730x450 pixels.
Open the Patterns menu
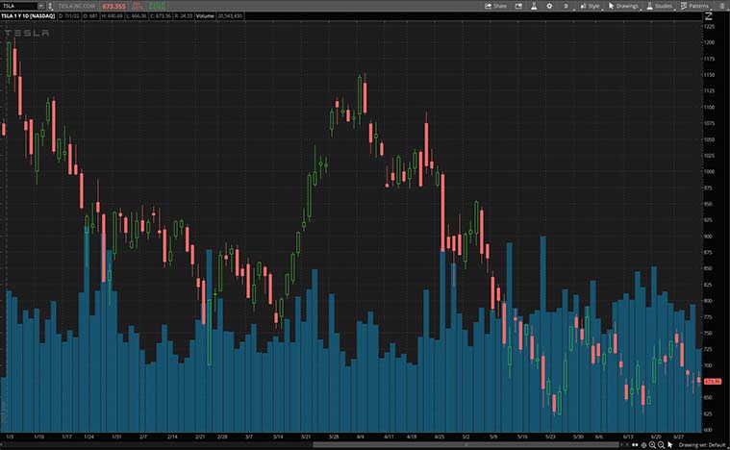(694, 6)
